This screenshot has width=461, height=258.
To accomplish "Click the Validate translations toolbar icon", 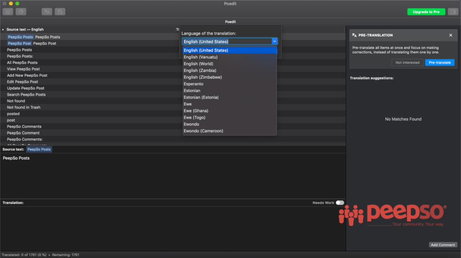I will [9, 12].
